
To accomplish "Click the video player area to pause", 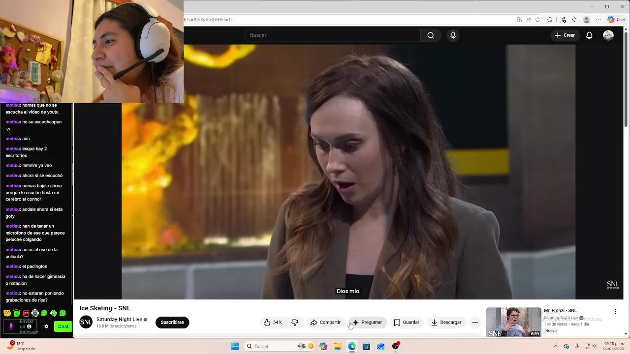I will click(x=348, y=172).
